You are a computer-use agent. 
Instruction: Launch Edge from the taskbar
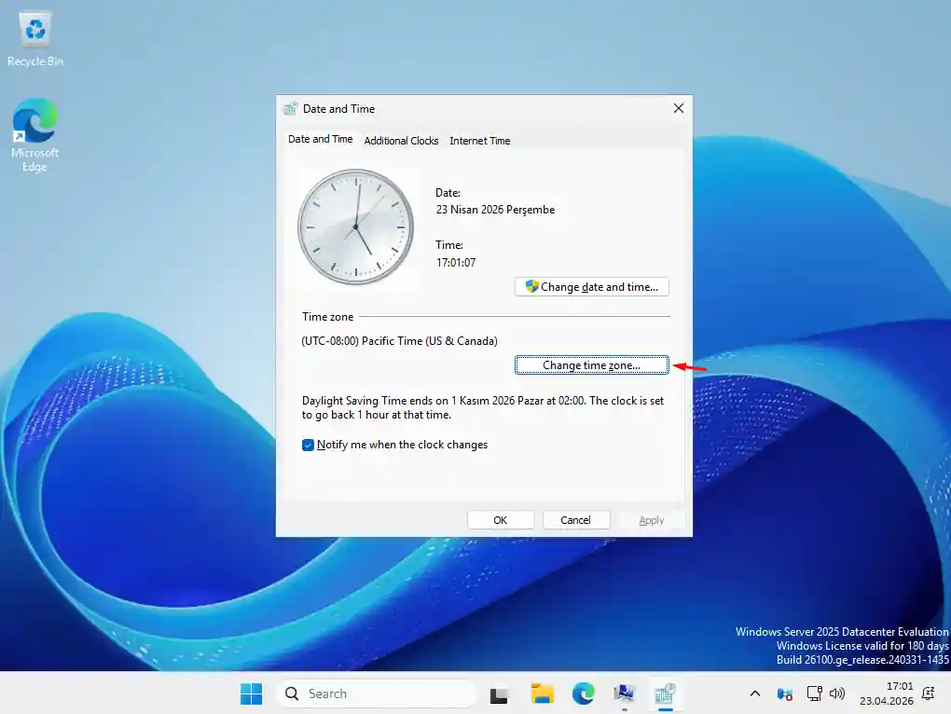click(x=583, y=693)
